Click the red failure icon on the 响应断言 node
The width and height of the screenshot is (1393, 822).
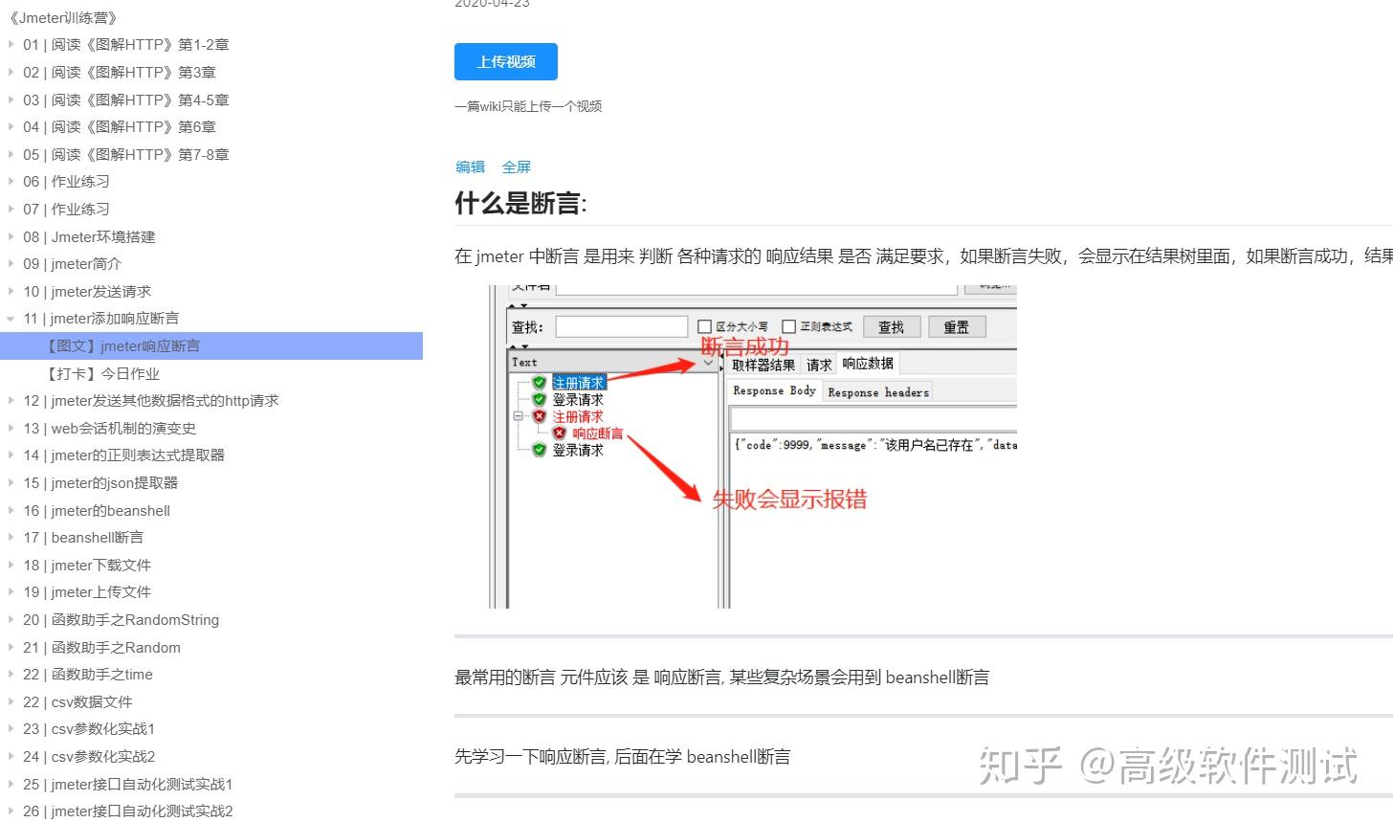coord(560,433)
